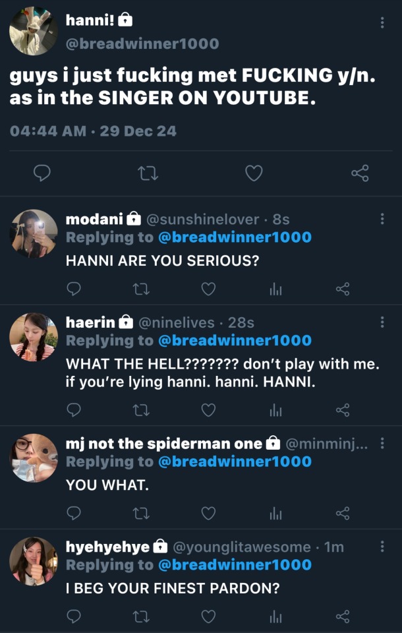The image size is (402, 633).
Task: Share mj's "YOU WHAT." reply
Action: pyautogui.click(x=343, y=513)
